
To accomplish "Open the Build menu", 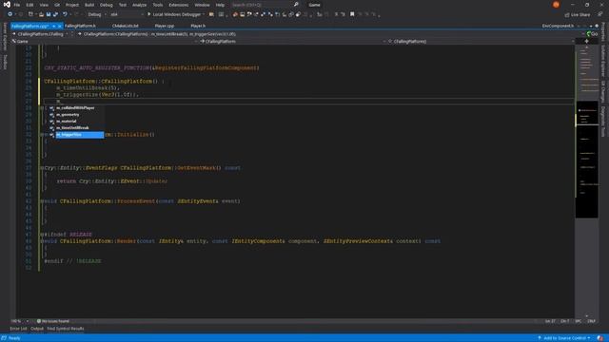I will 89,5.
